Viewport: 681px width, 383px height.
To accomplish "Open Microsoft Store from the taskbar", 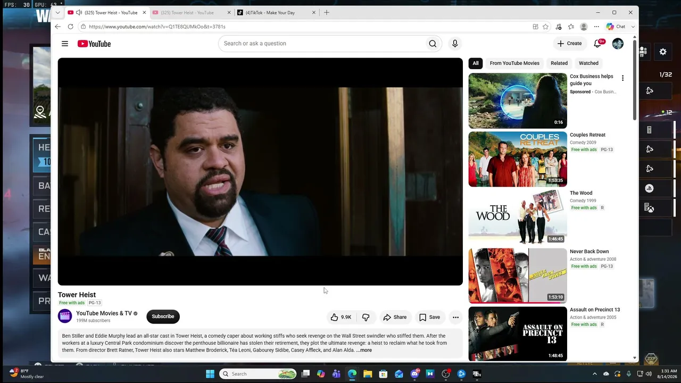I will [x=383, y=374].
